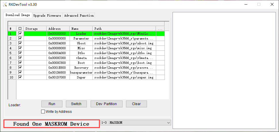Toggle the Misc row checkbox

(20, 48)
